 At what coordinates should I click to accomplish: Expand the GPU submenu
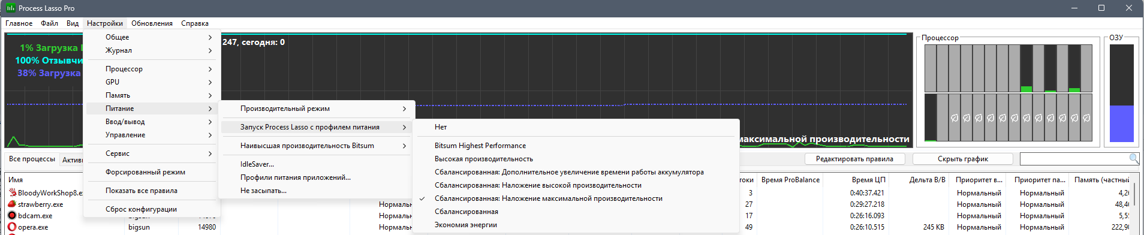152,82
